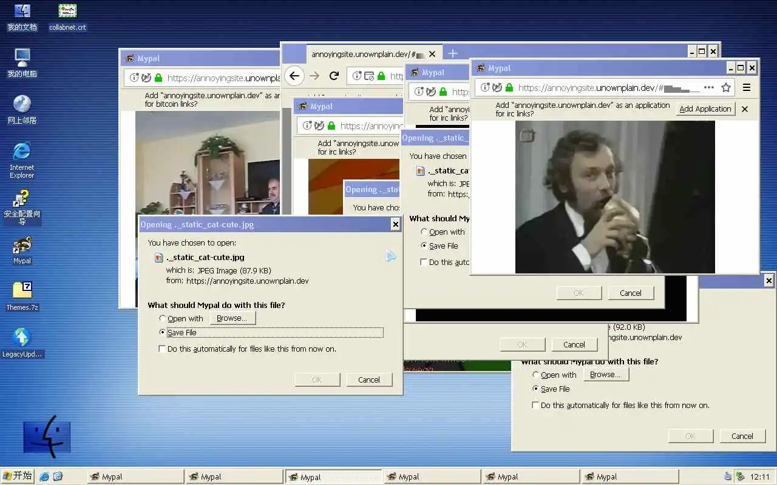Open the 开始 Start menu
Screen dimensions: 777x485
17,476
